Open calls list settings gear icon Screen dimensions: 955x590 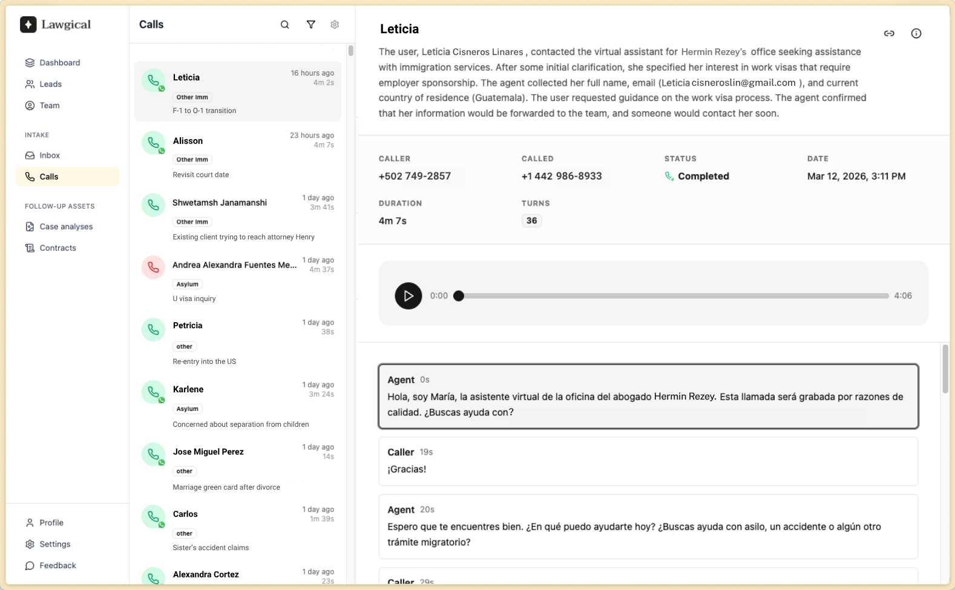(335, 25)
